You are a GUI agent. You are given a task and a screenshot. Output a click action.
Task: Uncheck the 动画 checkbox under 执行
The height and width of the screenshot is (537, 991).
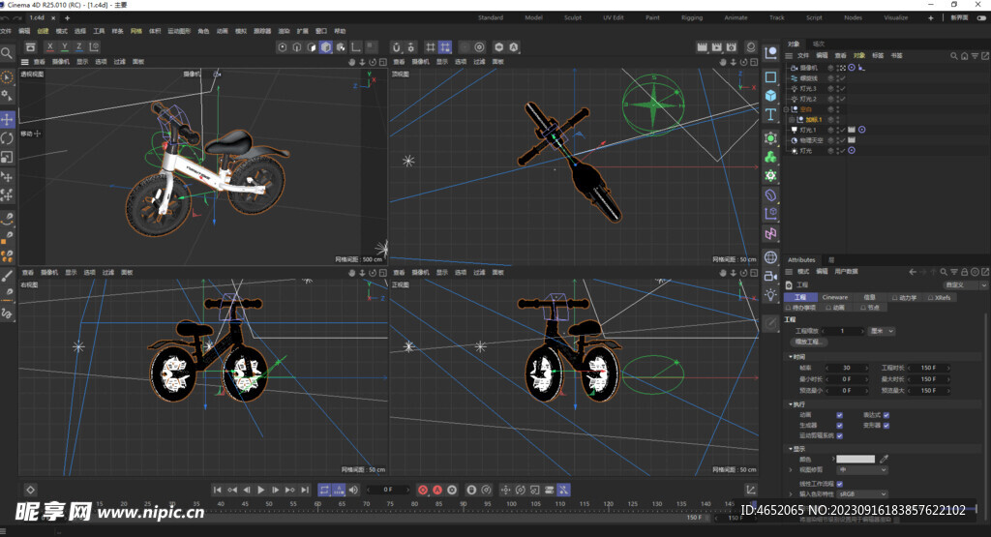click(x=839, y=415)
